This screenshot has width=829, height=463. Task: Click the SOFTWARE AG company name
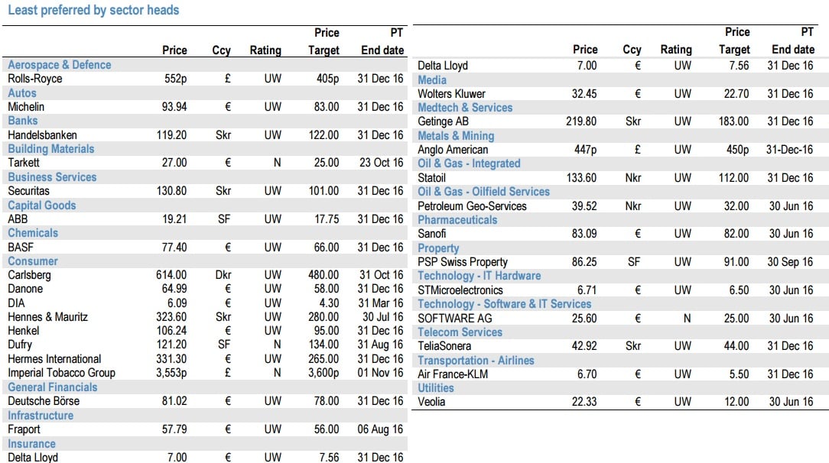point(455,319)
